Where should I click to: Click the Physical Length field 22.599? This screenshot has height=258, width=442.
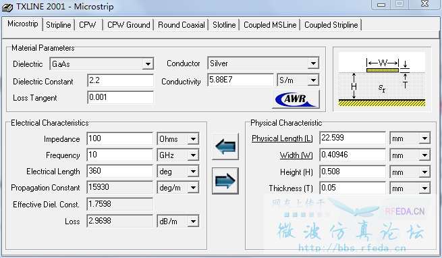[352, 138]
